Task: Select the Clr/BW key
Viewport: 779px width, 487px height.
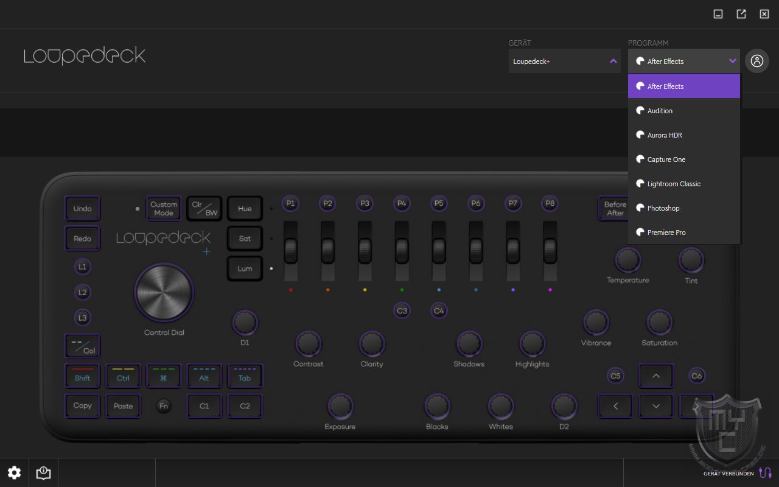Action: pos(204,209)
